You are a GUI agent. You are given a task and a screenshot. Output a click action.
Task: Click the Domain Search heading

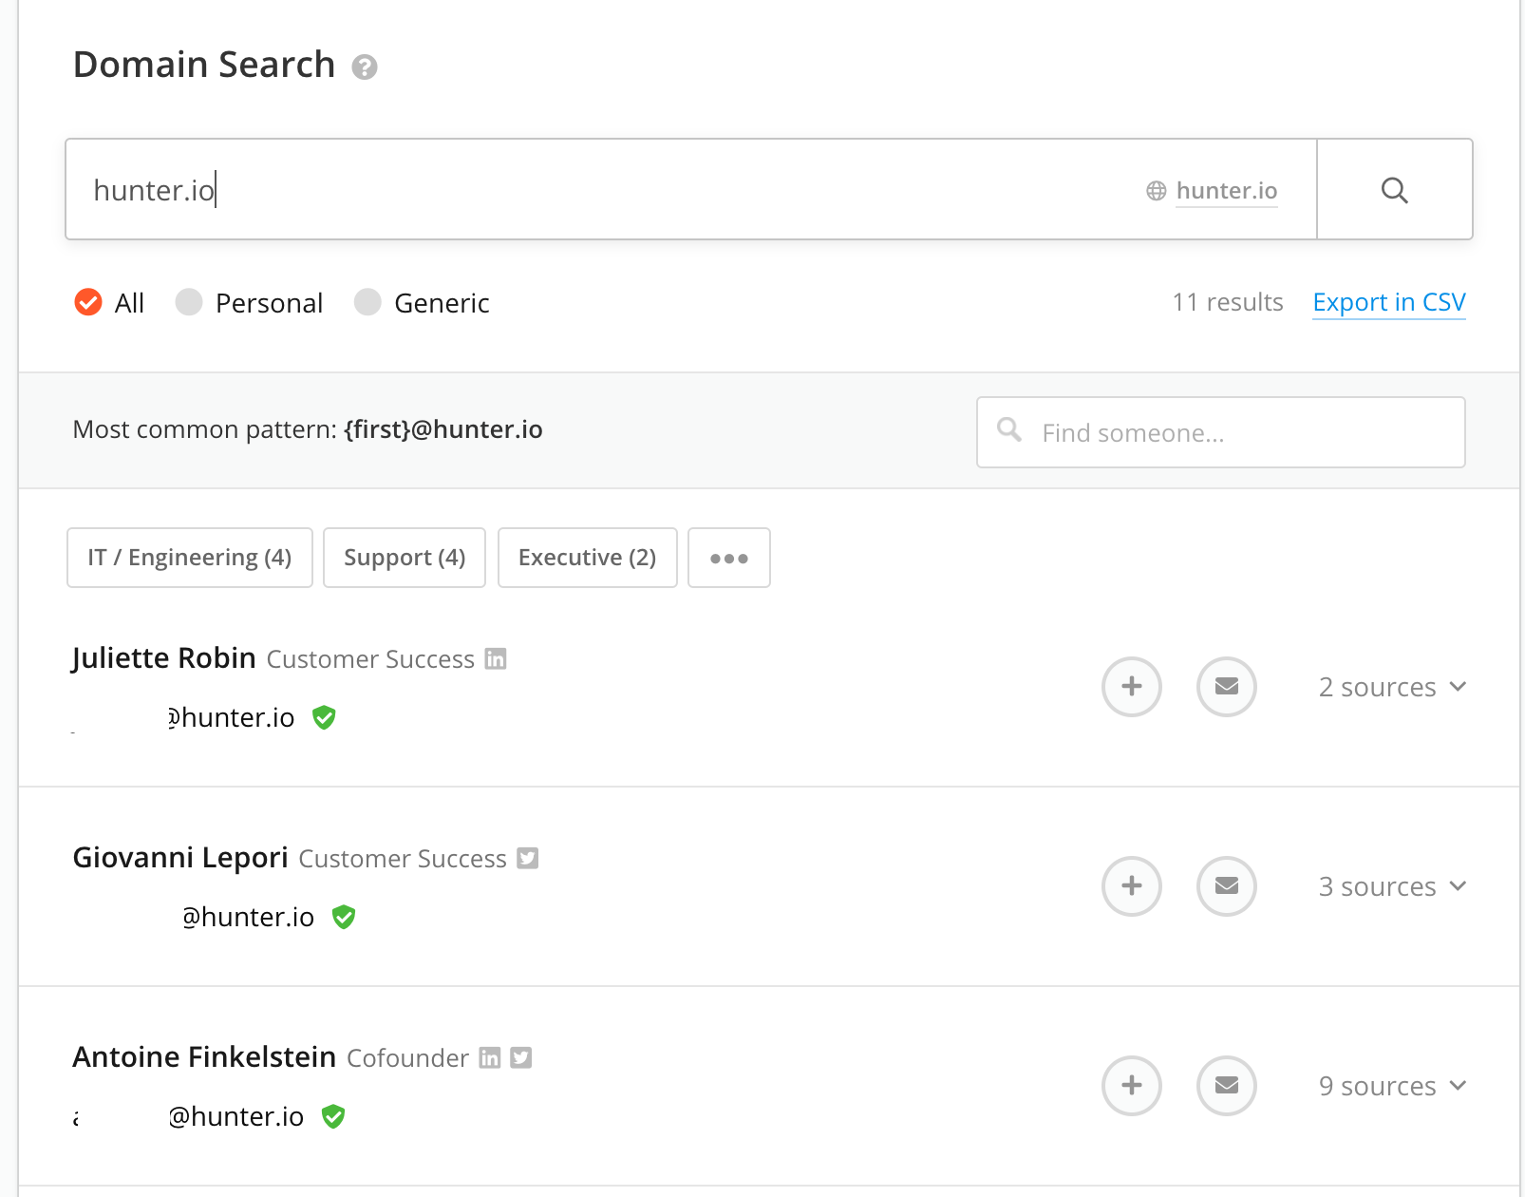[x=204, y=65]
